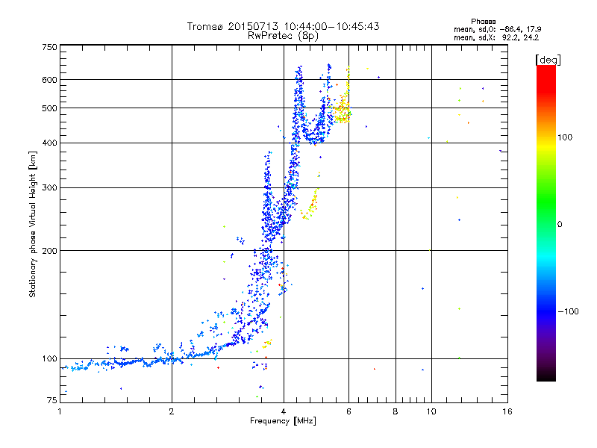Click the black bottom of the color bar

click(x=546, y=376)
